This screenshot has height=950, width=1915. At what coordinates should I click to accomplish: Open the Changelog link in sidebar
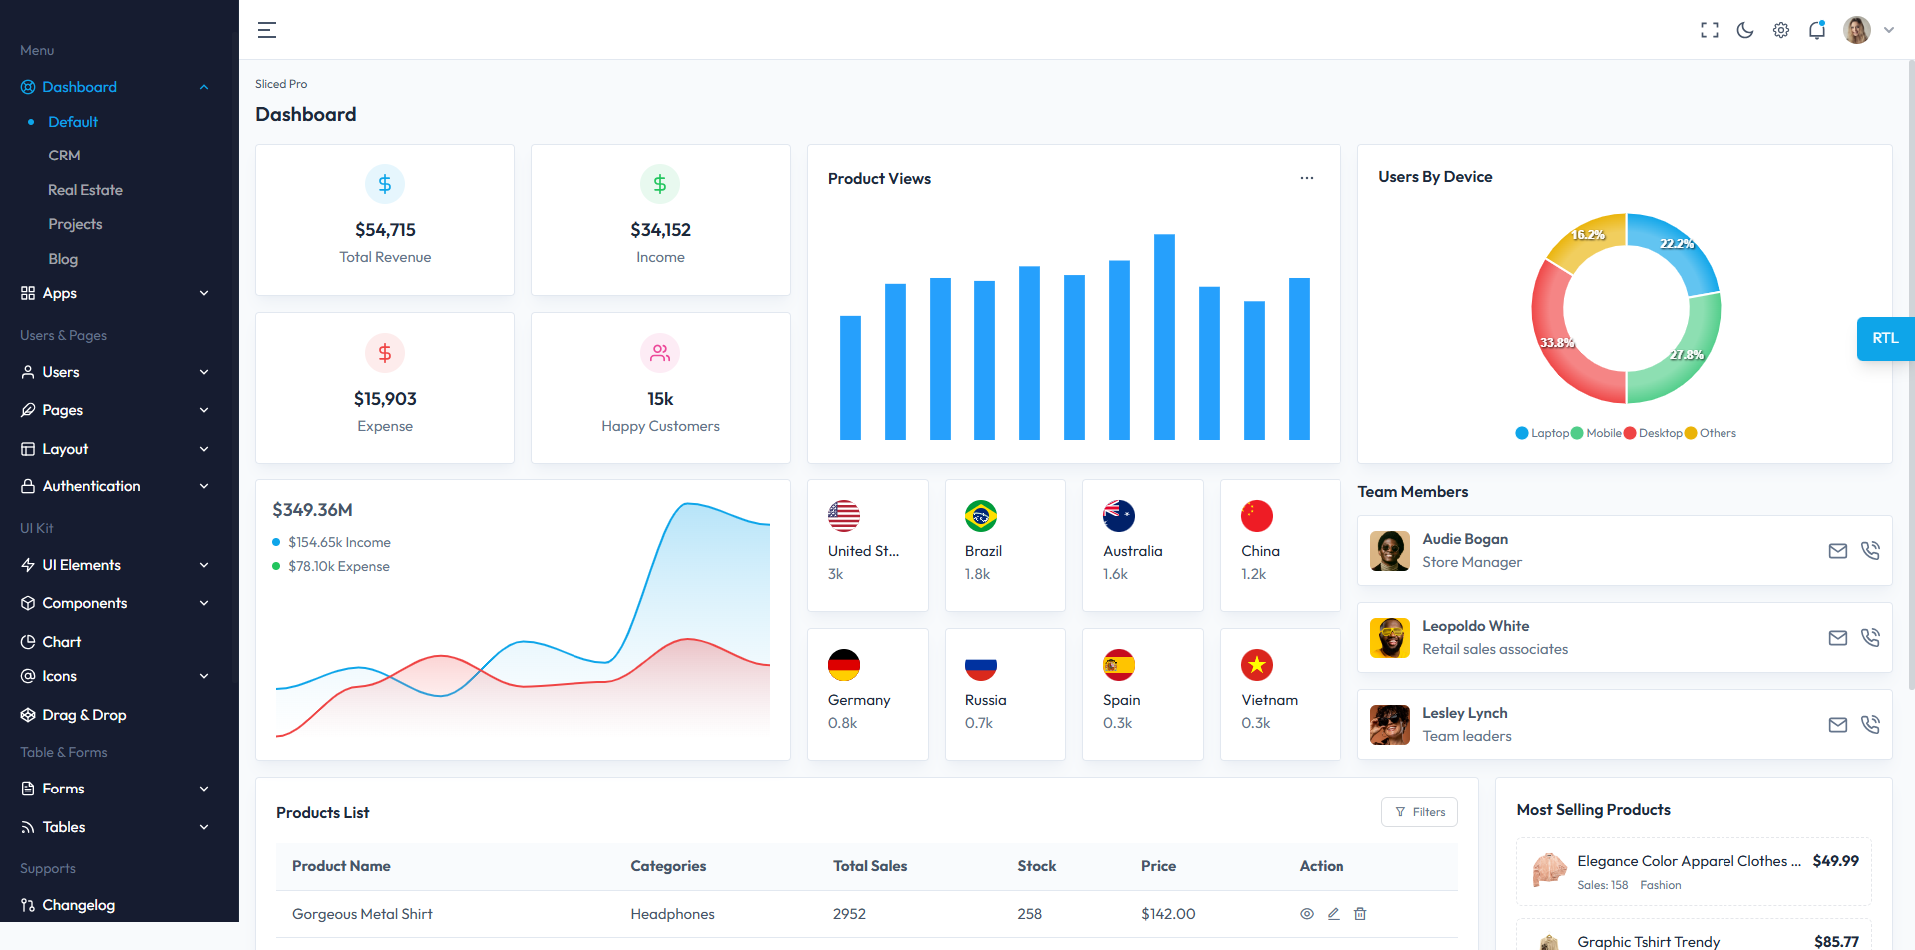[78, 905]
